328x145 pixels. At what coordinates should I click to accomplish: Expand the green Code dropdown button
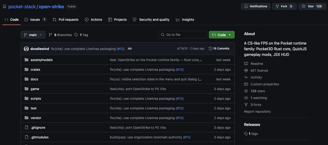(x=222, y=35)
